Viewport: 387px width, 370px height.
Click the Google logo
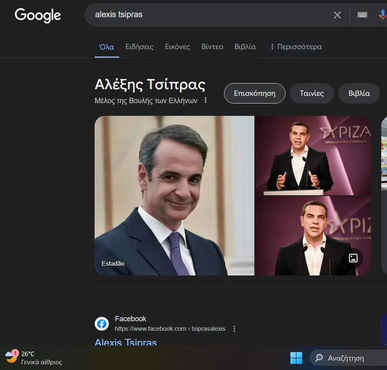pos(38,15)
